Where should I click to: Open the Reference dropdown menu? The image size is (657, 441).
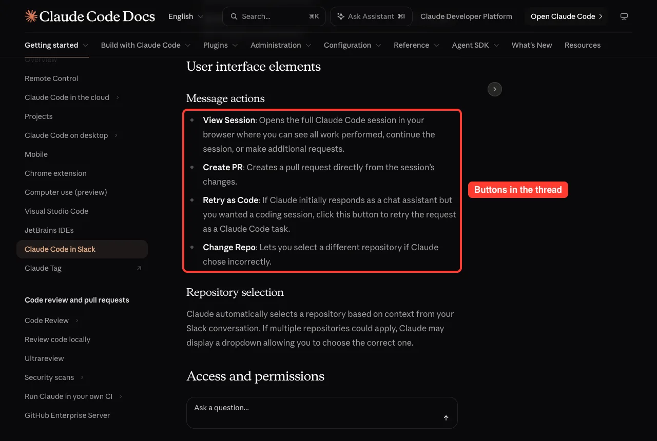(417, 45)
